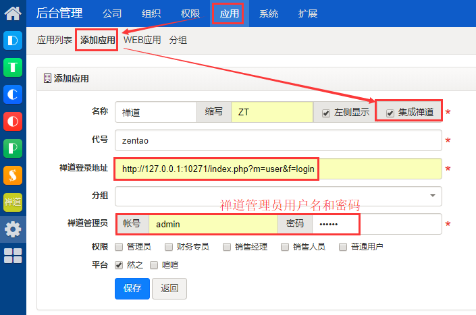This screenshot has width=476, height=315.
Task: Click the 保存 button
Action: point(132,288)
